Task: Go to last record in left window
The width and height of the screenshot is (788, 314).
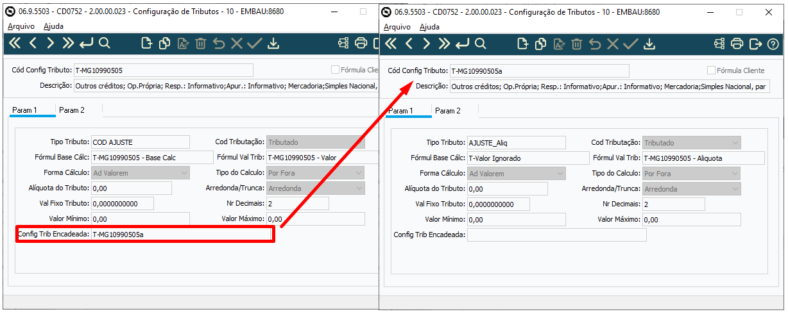Action: pos(69,44)
